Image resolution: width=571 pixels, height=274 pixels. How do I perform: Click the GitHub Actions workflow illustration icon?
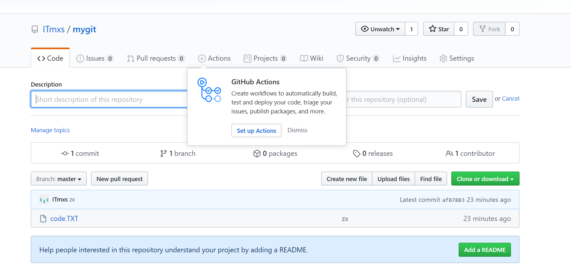point(209,90)
